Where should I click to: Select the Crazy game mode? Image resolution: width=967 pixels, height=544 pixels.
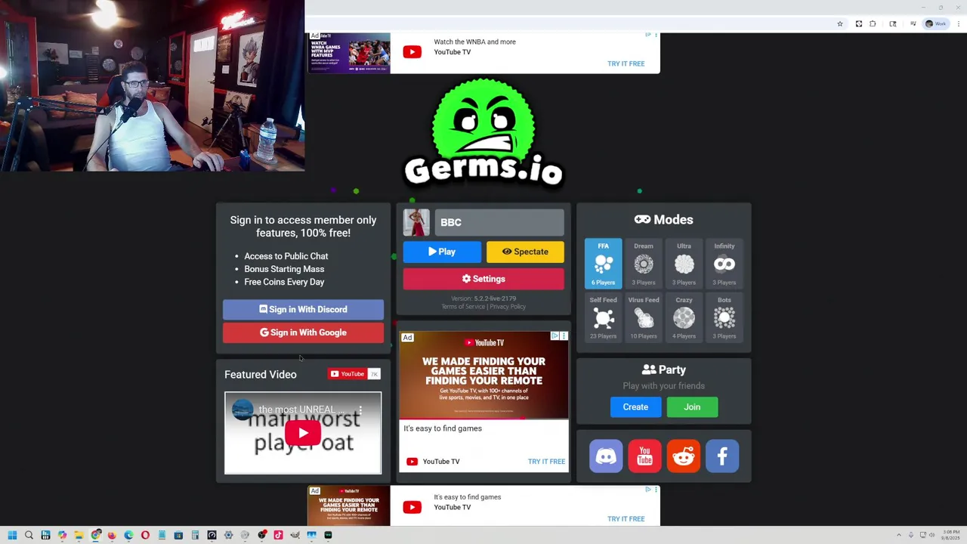[684, 317]
